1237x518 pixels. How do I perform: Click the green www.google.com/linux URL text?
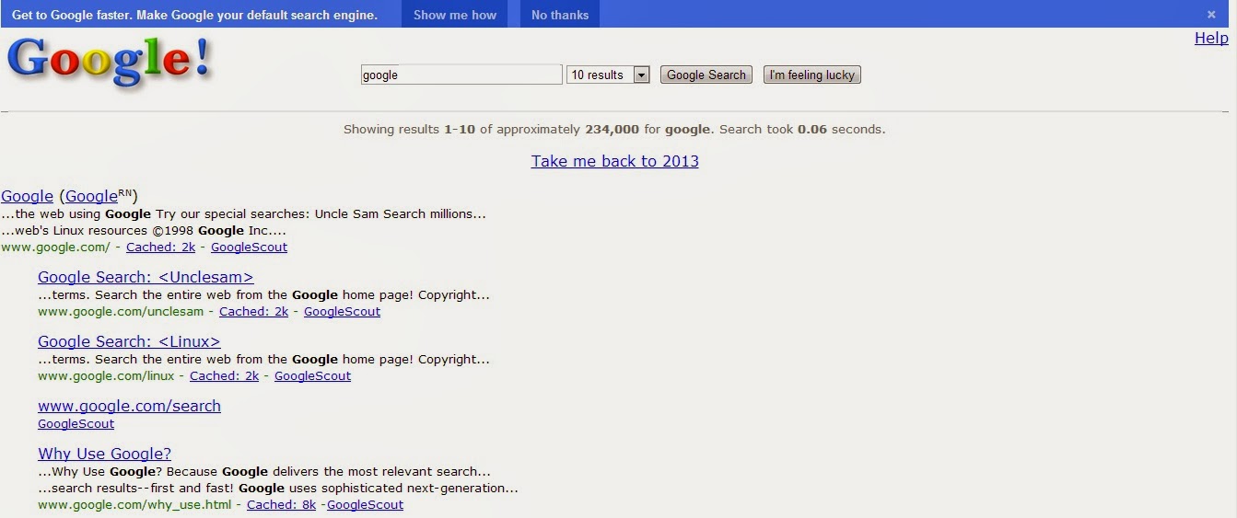point(106,375)
